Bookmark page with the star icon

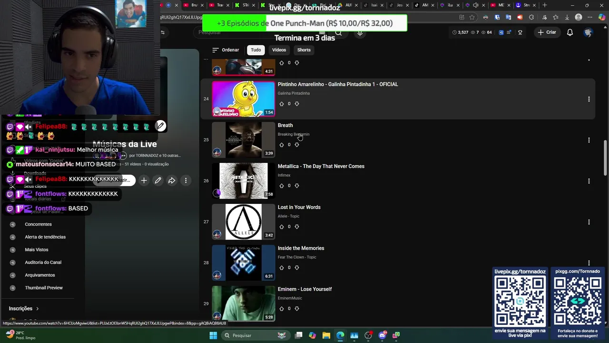(472, 17)
